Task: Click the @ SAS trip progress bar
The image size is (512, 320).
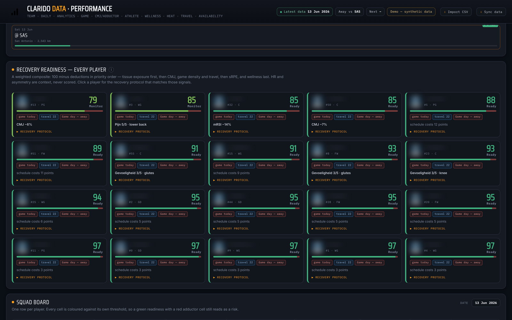Action: coord(256,46)
